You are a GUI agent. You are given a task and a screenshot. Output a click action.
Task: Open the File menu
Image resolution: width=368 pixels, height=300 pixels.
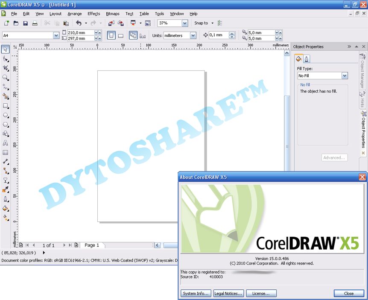[x=14, y=14]
